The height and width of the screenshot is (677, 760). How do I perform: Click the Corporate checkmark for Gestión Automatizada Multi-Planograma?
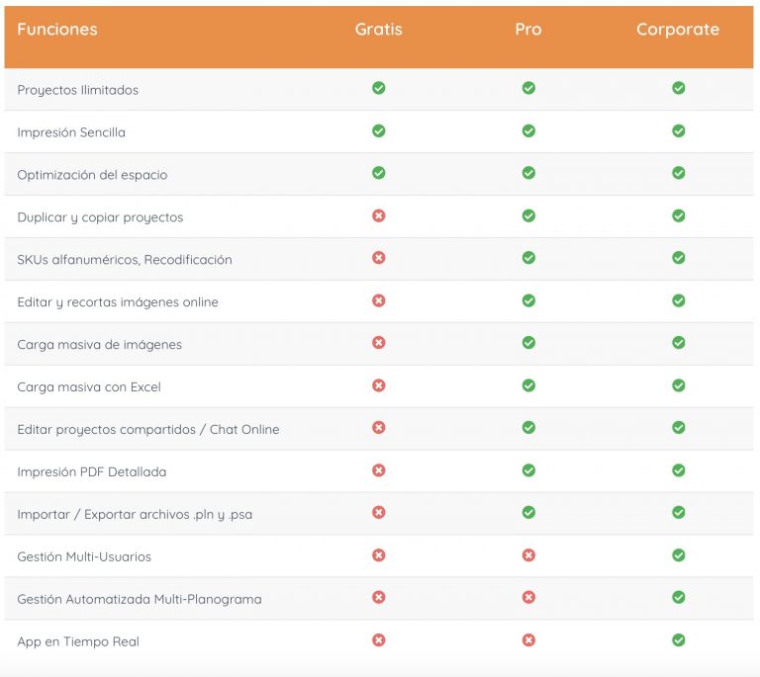pos(678,598)
